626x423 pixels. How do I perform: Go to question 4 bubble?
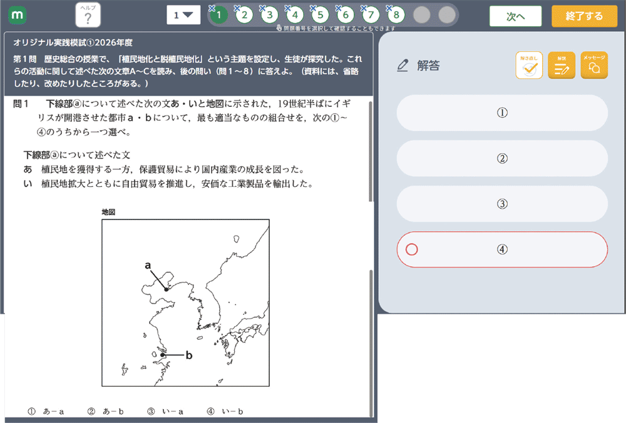tap(295, 15)
